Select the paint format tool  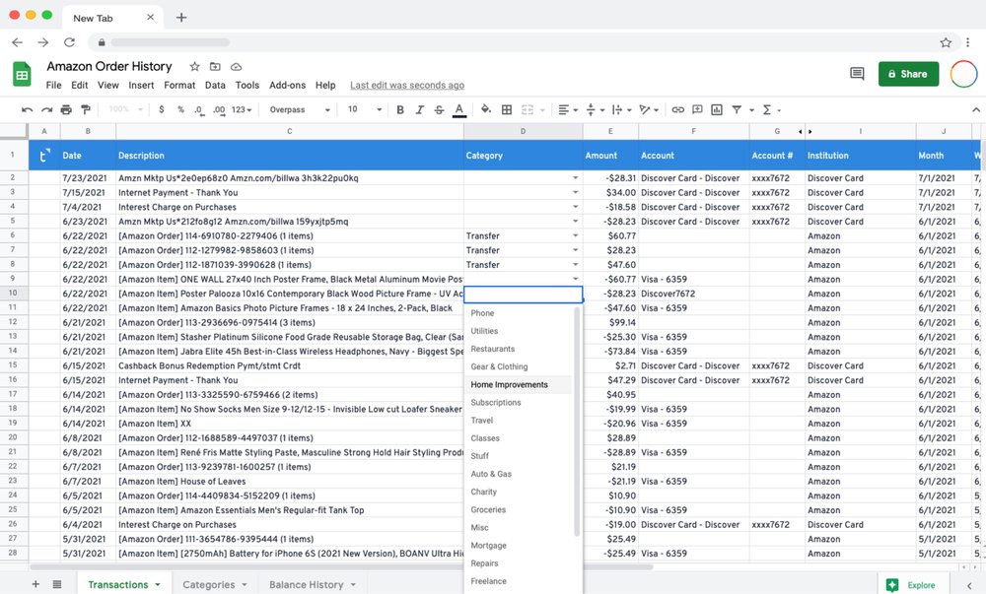(x=86, y=110)
